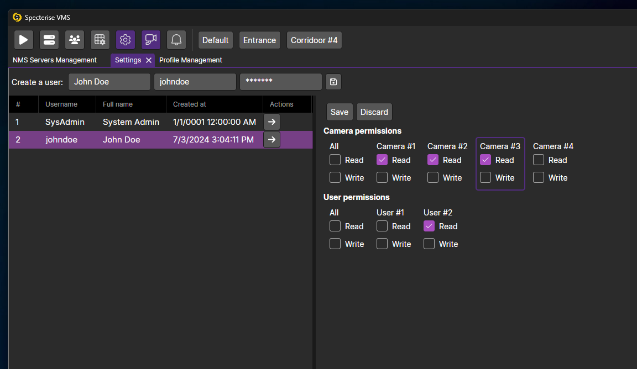
Task: Enable Write for All cameras
Action: pos(335,177)
